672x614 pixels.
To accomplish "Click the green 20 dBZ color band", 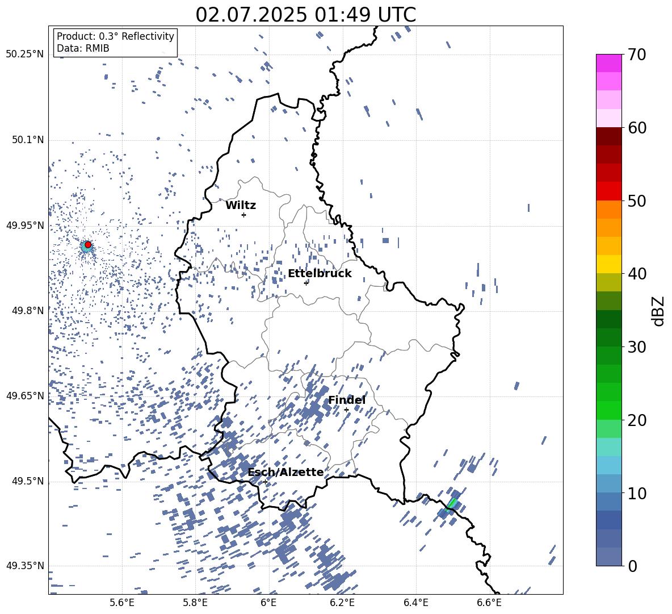I will pos(608,410).
